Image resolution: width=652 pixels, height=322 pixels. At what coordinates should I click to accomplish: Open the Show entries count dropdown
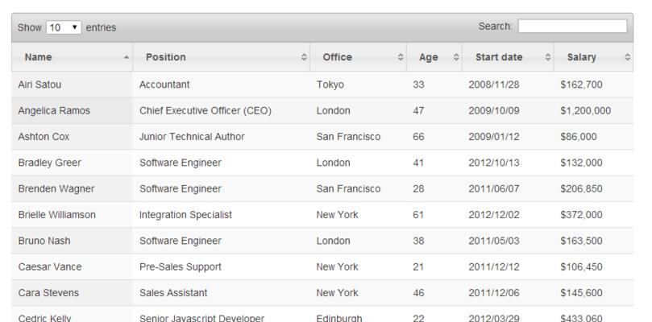pyautogui.click(x=64, y=27)
